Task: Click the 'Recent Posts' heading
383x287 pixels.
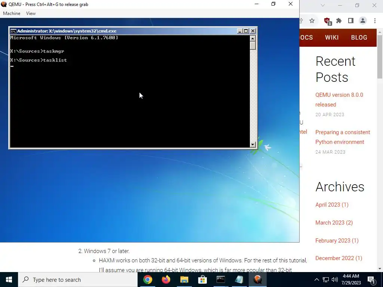Action: point(335,69)
